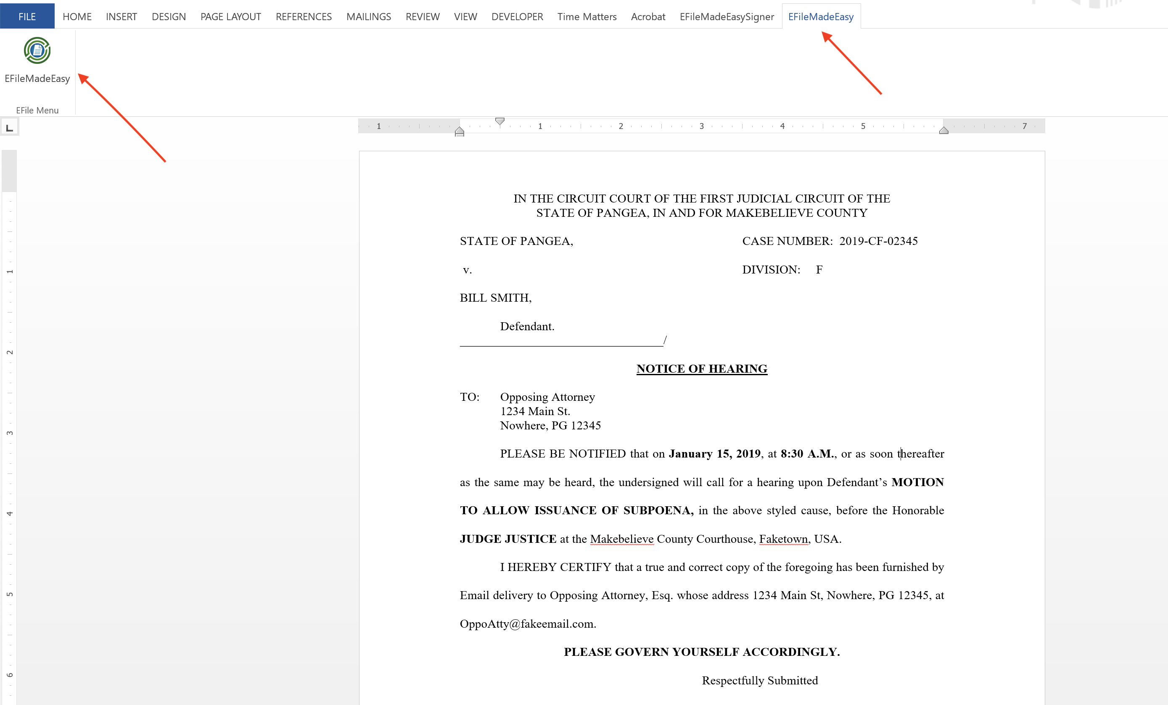Select the VIEW tab
The width and height of the screenshot is (1168, 705).
click(465, 16)
